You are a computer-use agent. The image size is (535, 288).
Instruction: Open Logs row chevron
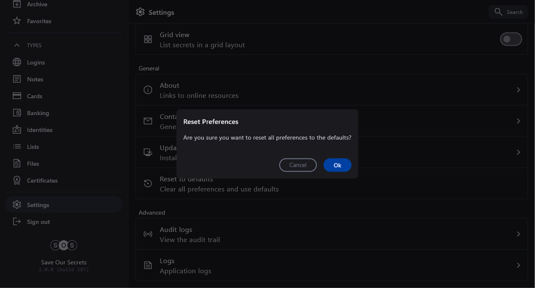tap(518, 265)
